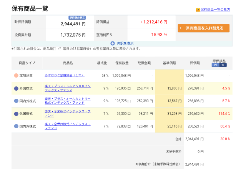Click the 商品名 column header
This screenshot has width=241, height=169.
click(x=68, y=63)
